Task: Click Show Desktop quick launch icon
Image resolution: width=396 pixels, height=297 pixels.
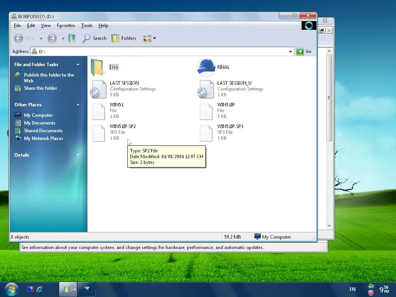Action: pyautogui.click(x=30, y=289)
